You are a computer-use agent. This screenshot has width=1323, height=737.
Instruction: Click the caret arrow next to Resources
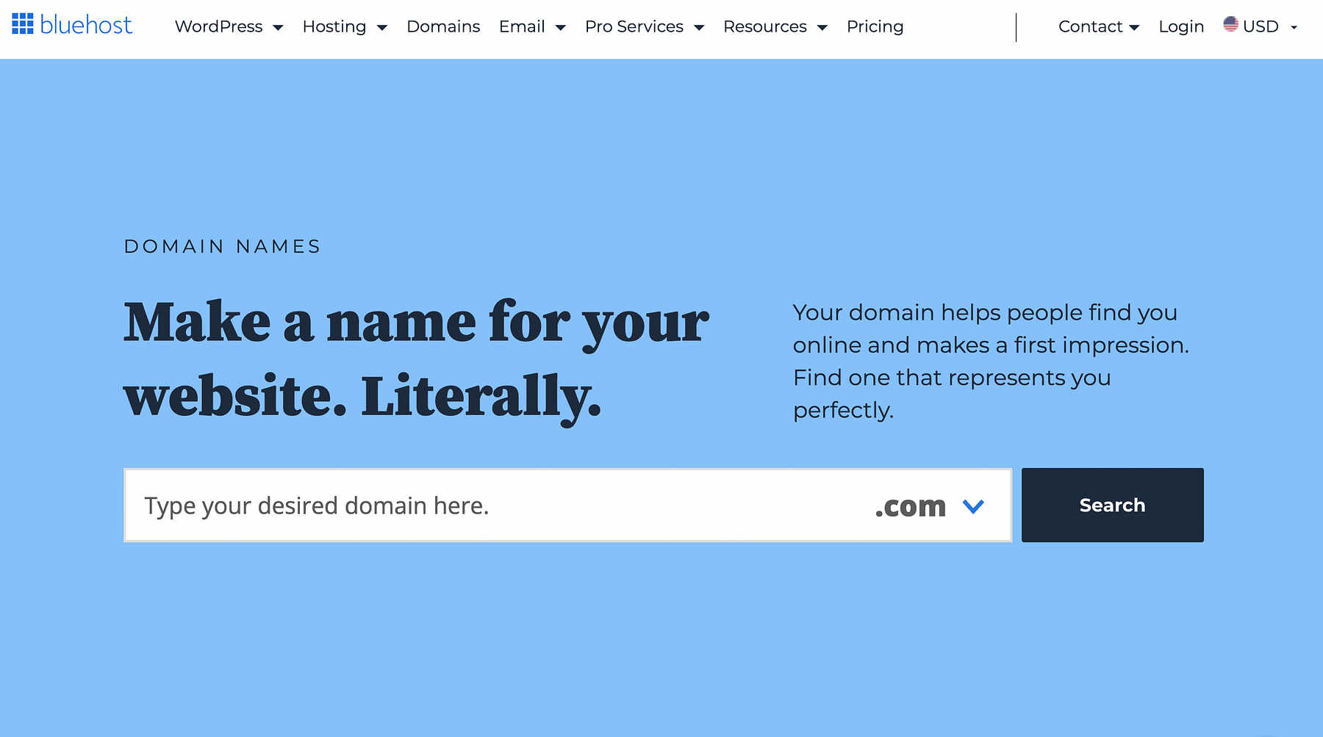pyautogui.click(x=822, y=28)
